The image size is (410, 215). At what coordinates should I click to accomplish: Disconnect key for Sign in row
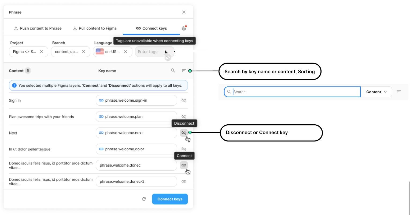[x=184, y=100]
